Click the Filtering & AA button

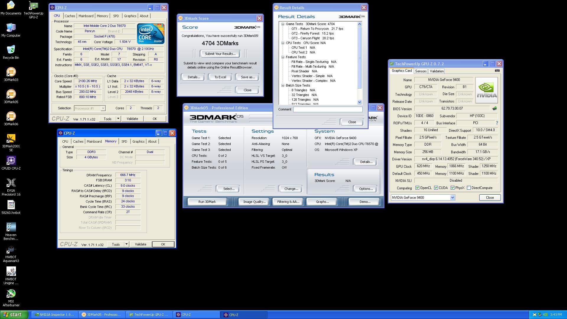tap(288, 202)
